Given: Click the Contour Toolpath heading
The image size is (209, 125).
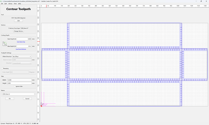Looking at the screenshot, I should 18,9.
